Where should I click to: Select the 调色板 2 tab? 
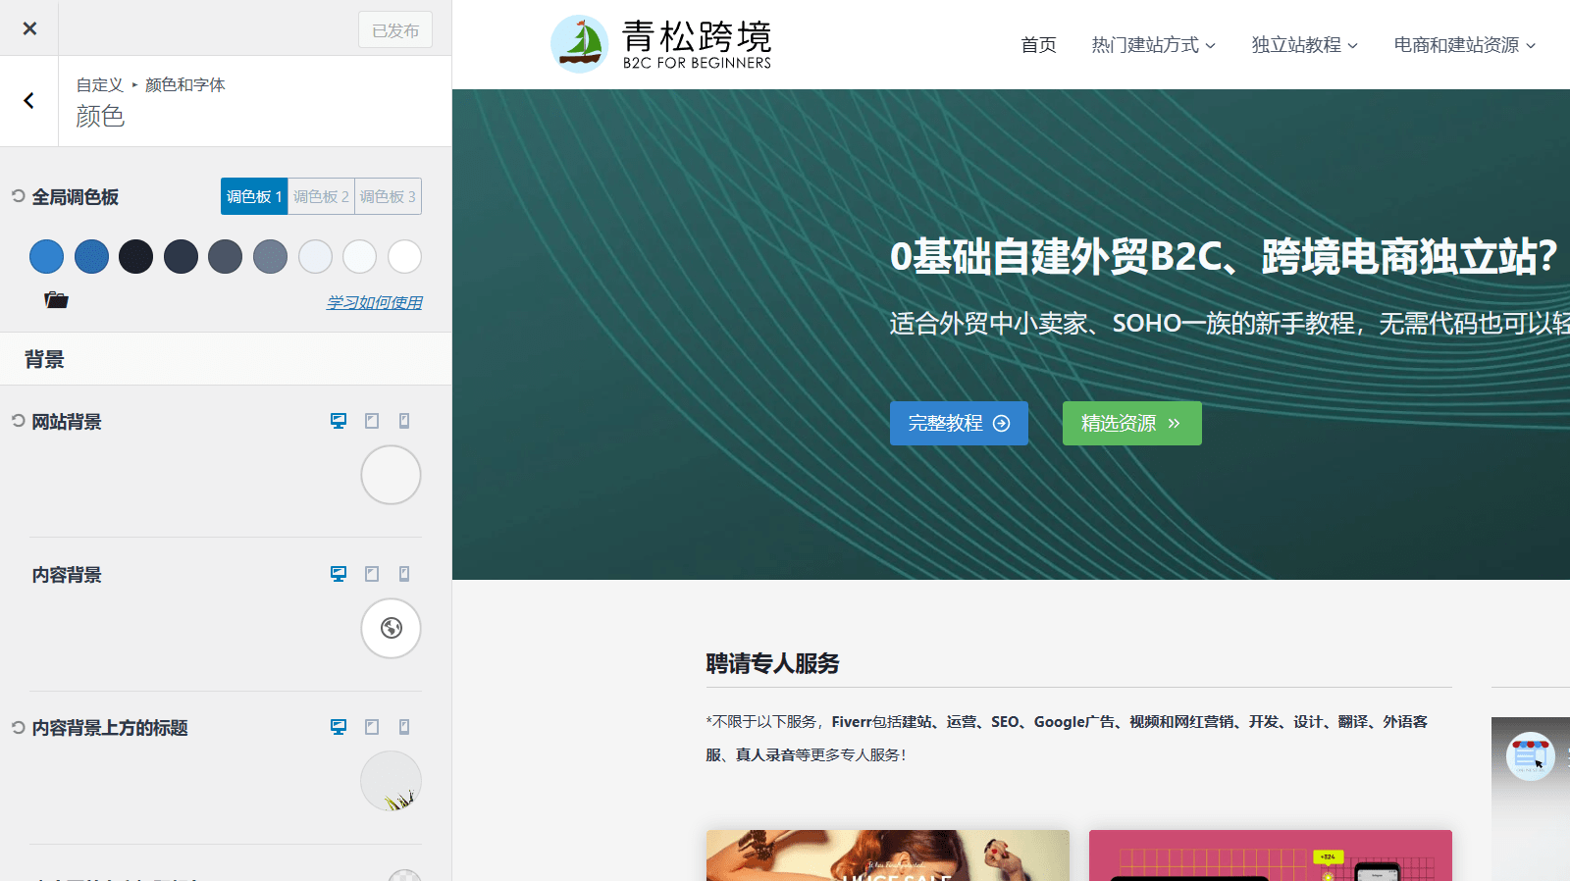(x=321, y=196)
